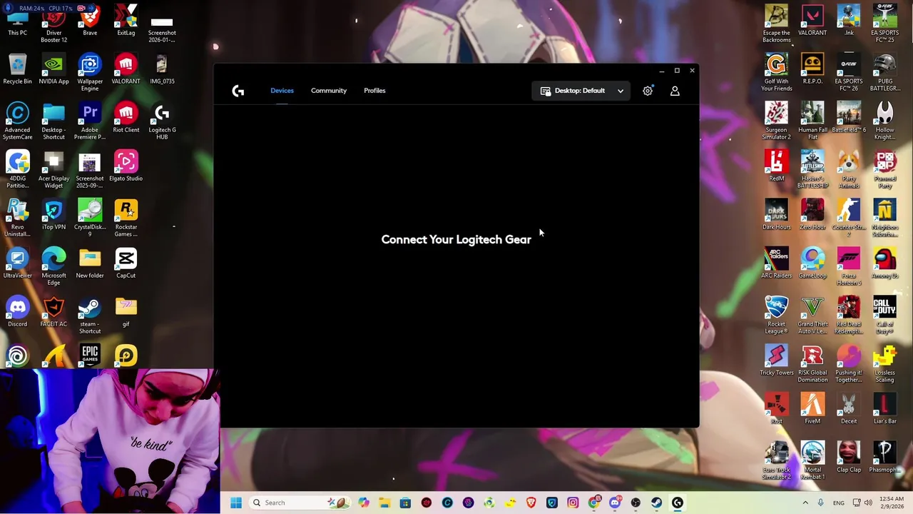The height and width of the screenshot is (514, 913).
Task: Click the taskbar Search box
Action: click(x=300, y=503)
